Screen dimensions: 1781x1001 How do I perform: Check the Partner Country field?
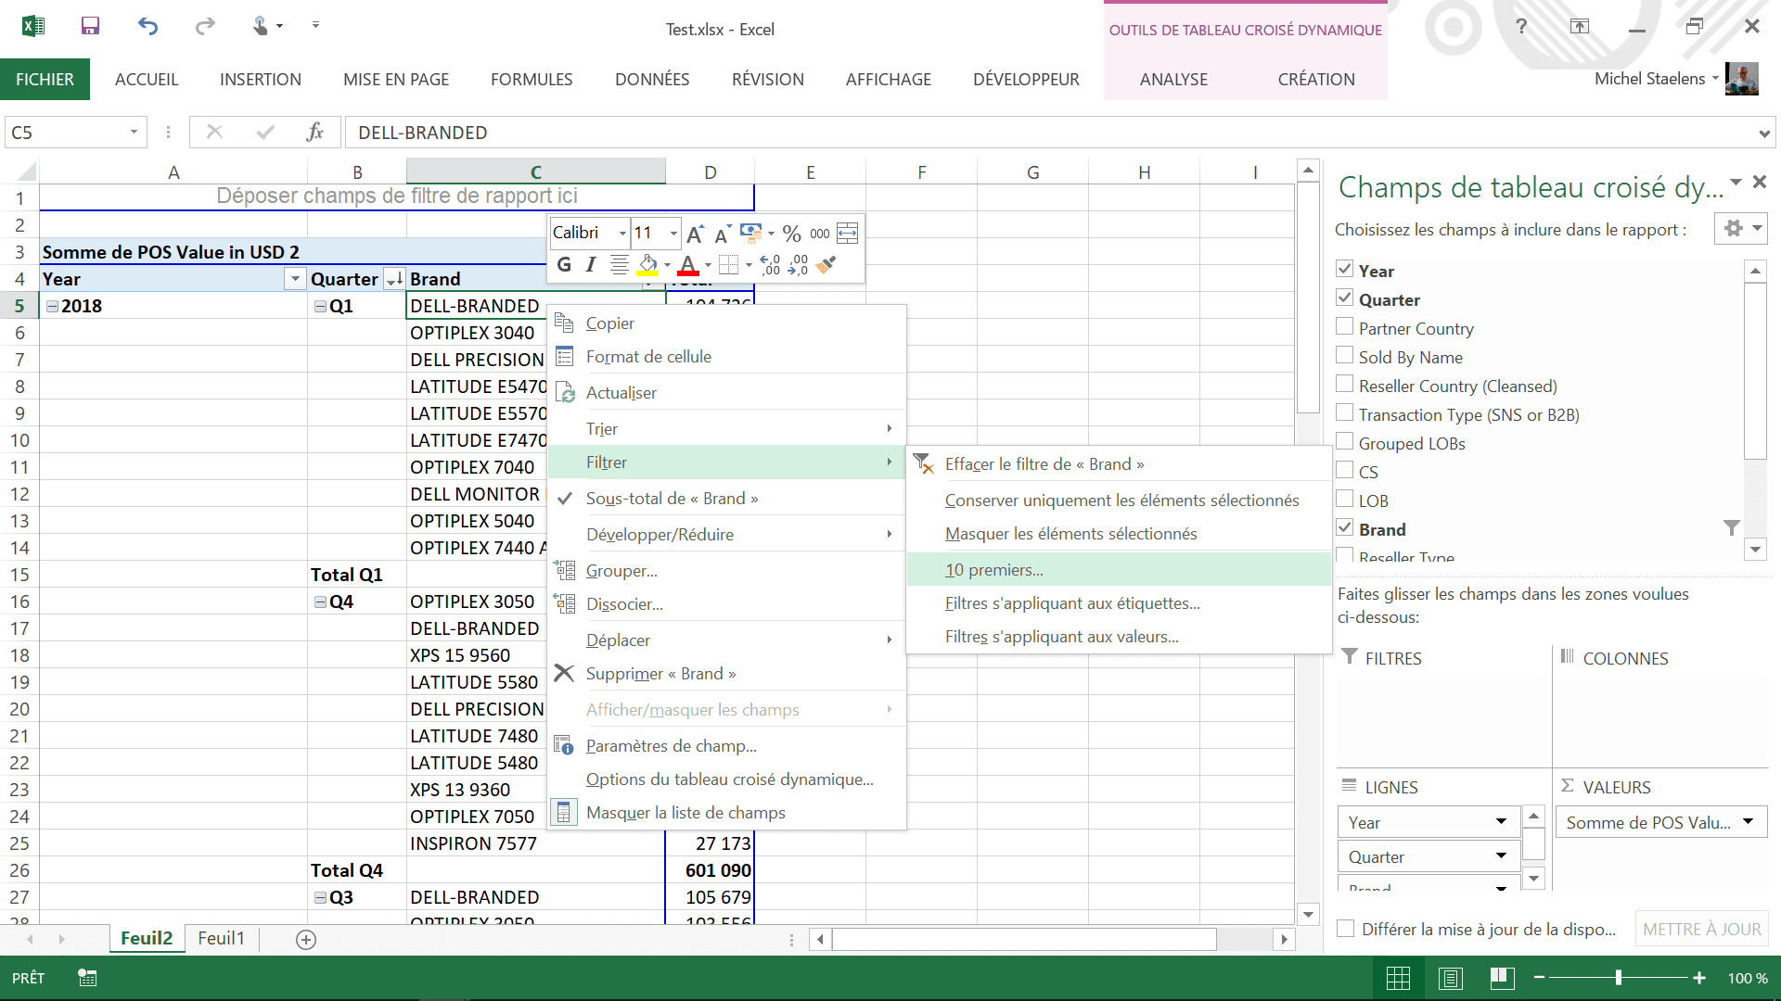click(x=1344, y=326)
